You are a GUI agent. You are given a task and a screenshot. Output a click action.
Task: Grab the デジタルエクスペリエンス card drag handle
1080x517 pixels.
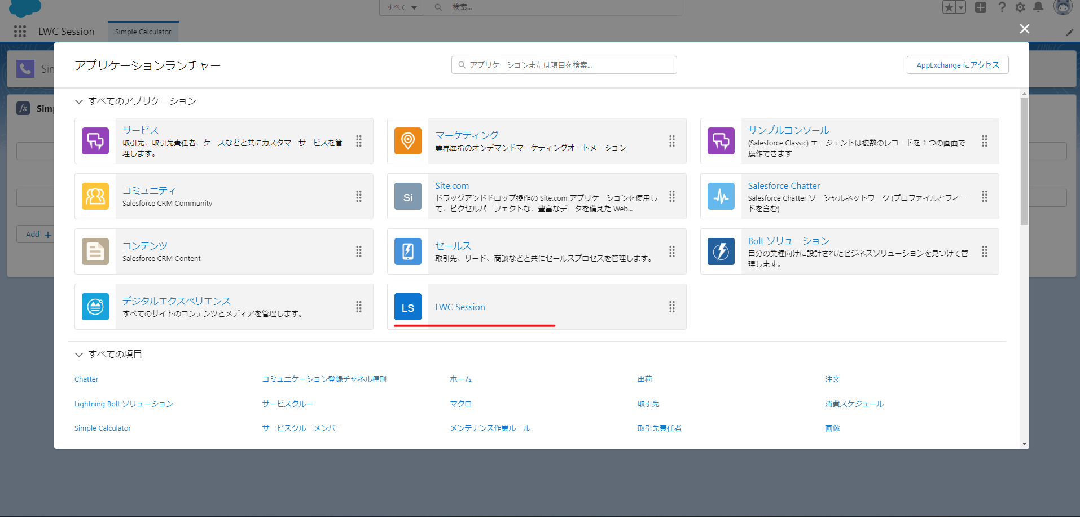[x=359, y=307]
